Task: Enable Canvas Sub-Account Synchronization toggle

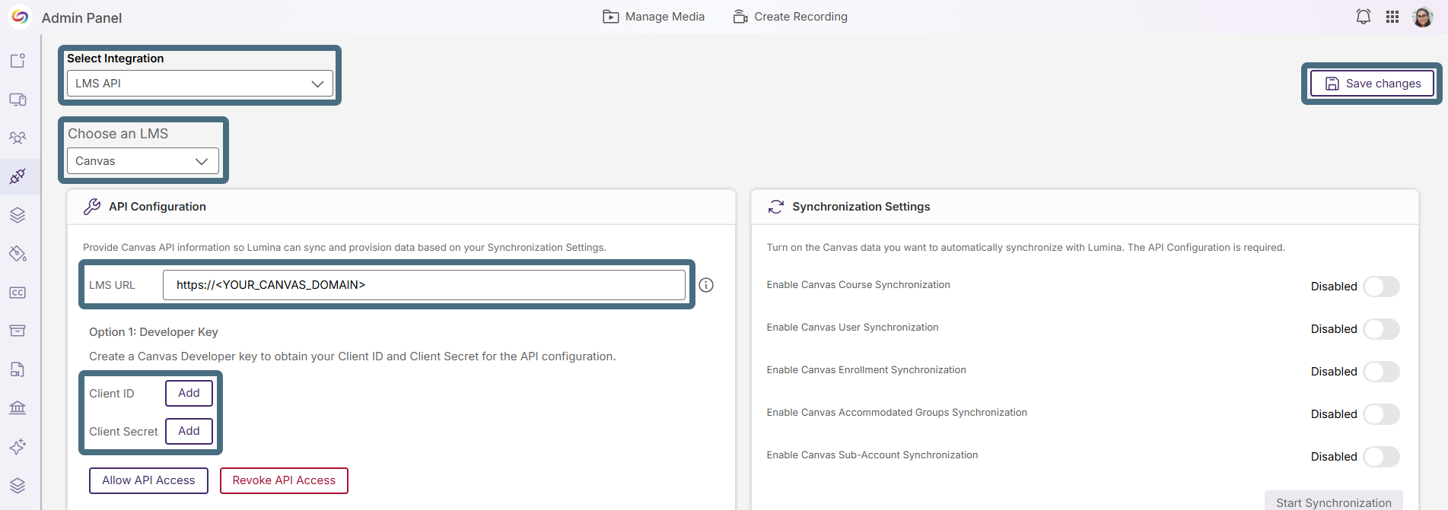Action: click(x=1381, y=457)
